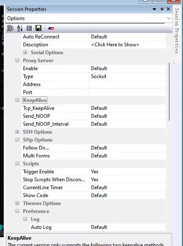Click the CurrentLine Timer Default value

click(x=127, y=188)
